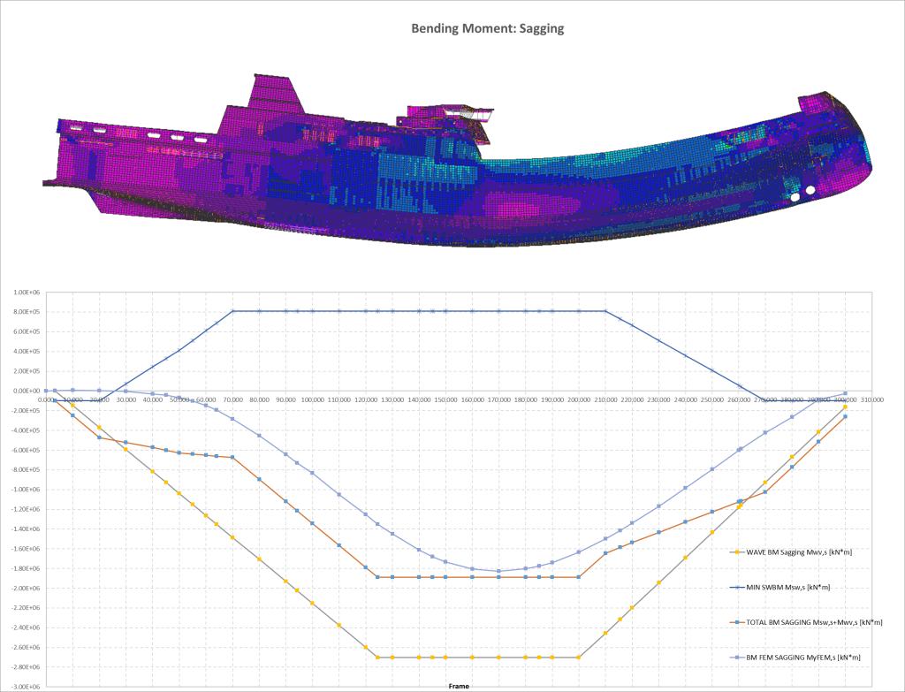
Task: Click the 8.00E+05 vertical axis label
Action: tap(27, 312)
